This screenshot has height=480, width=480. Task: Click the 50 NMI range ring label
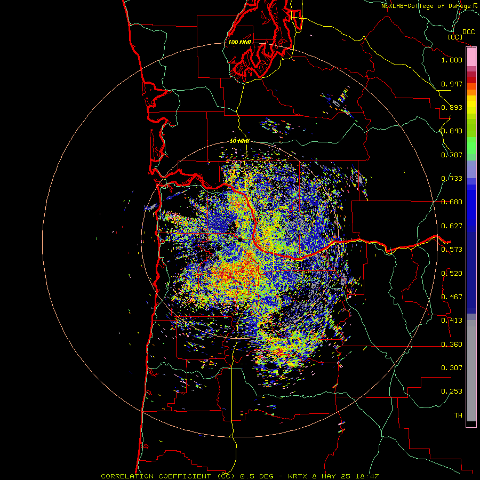pos(239,141)
